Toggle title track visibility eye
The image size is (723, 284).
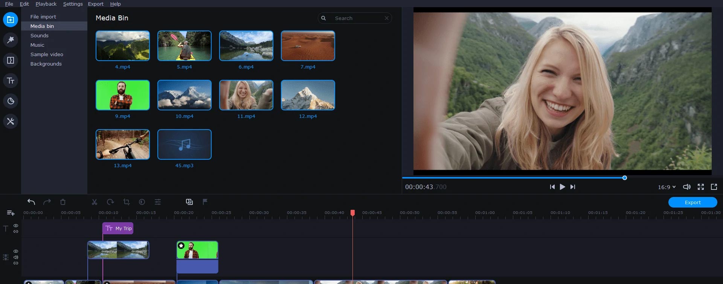tap(16, 226)
